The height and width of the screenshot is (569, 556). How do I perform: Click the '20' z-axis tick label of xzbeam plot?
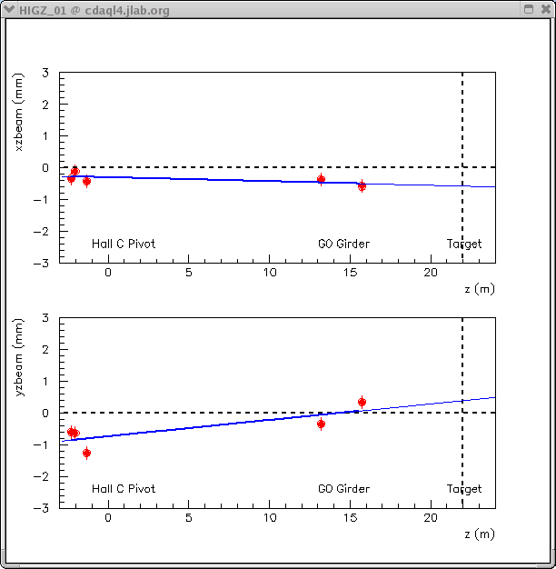[431, 273]
